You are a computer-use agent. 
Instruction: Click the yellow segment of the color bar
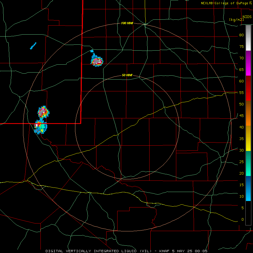(248, 138)
